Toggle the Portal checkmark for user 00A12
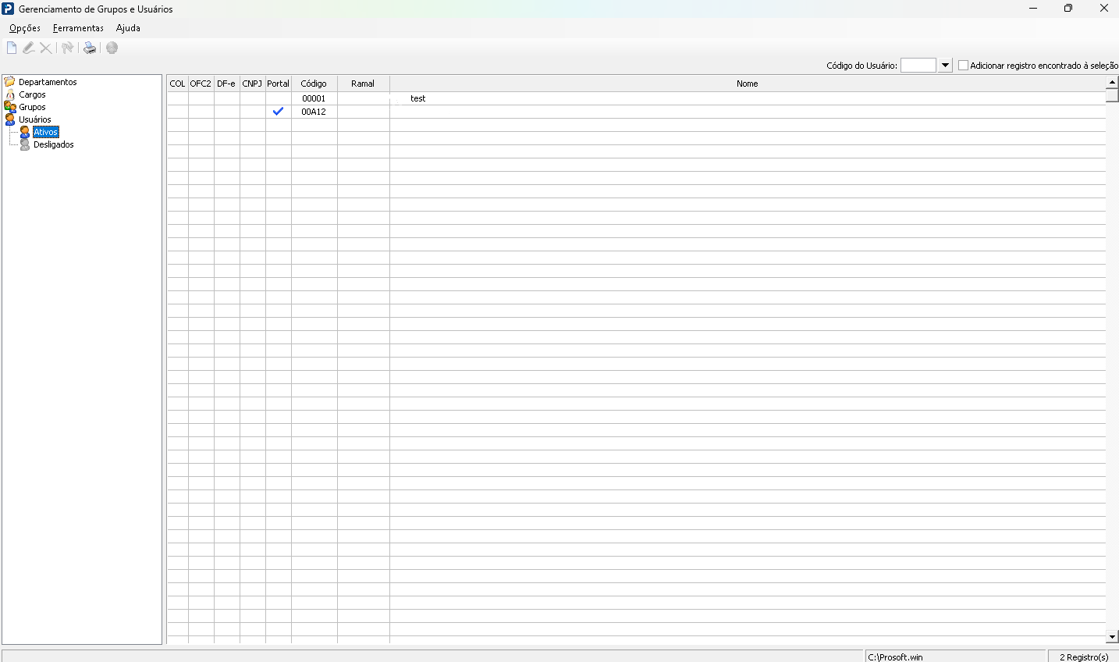The height and width of the screenshot is (662, 1119). click(278, 112)
